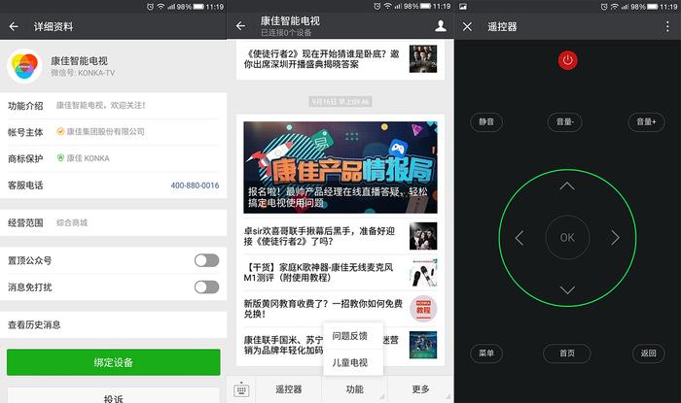The height and width of the screenshot is (403, 681).
Task: Tap the left arrow on the remote
Action: click(x=519, y=238)
